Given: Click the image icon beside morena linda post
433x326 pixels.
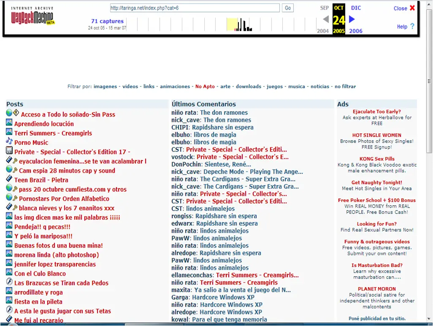Looking at the screenshot, I should point(9,253).
